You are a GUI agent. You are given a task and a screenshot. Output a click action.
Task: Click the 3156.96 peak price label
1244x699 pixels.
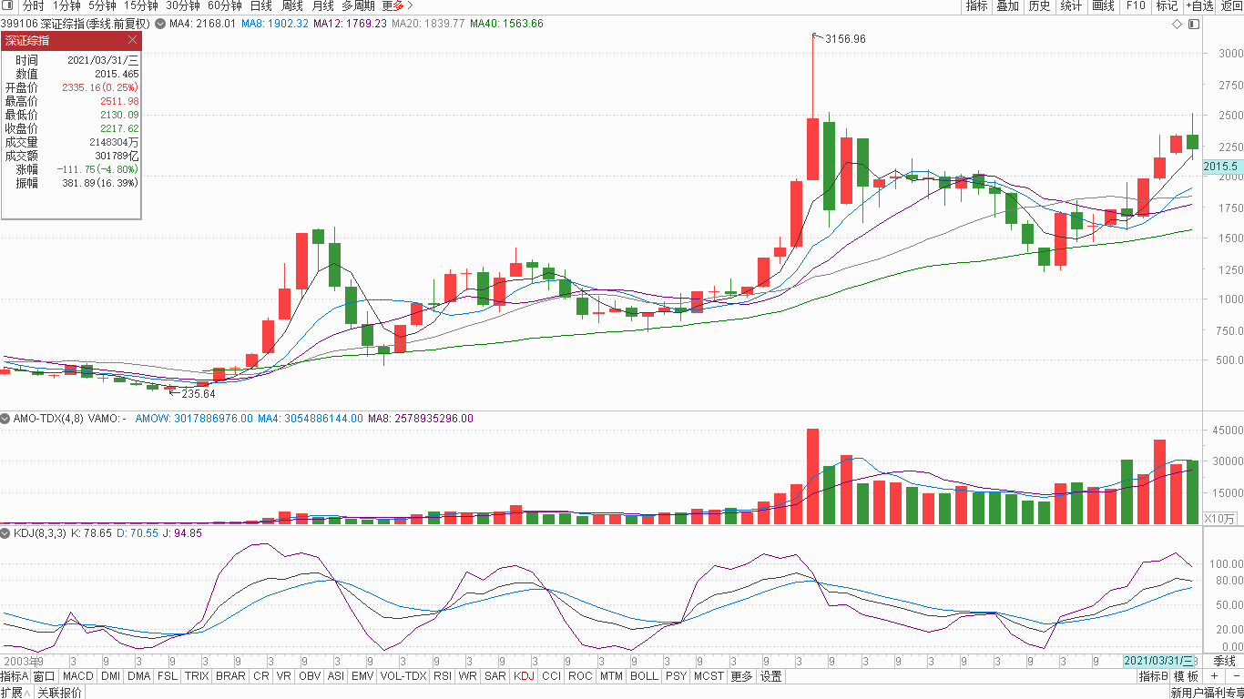pos(845,39)
